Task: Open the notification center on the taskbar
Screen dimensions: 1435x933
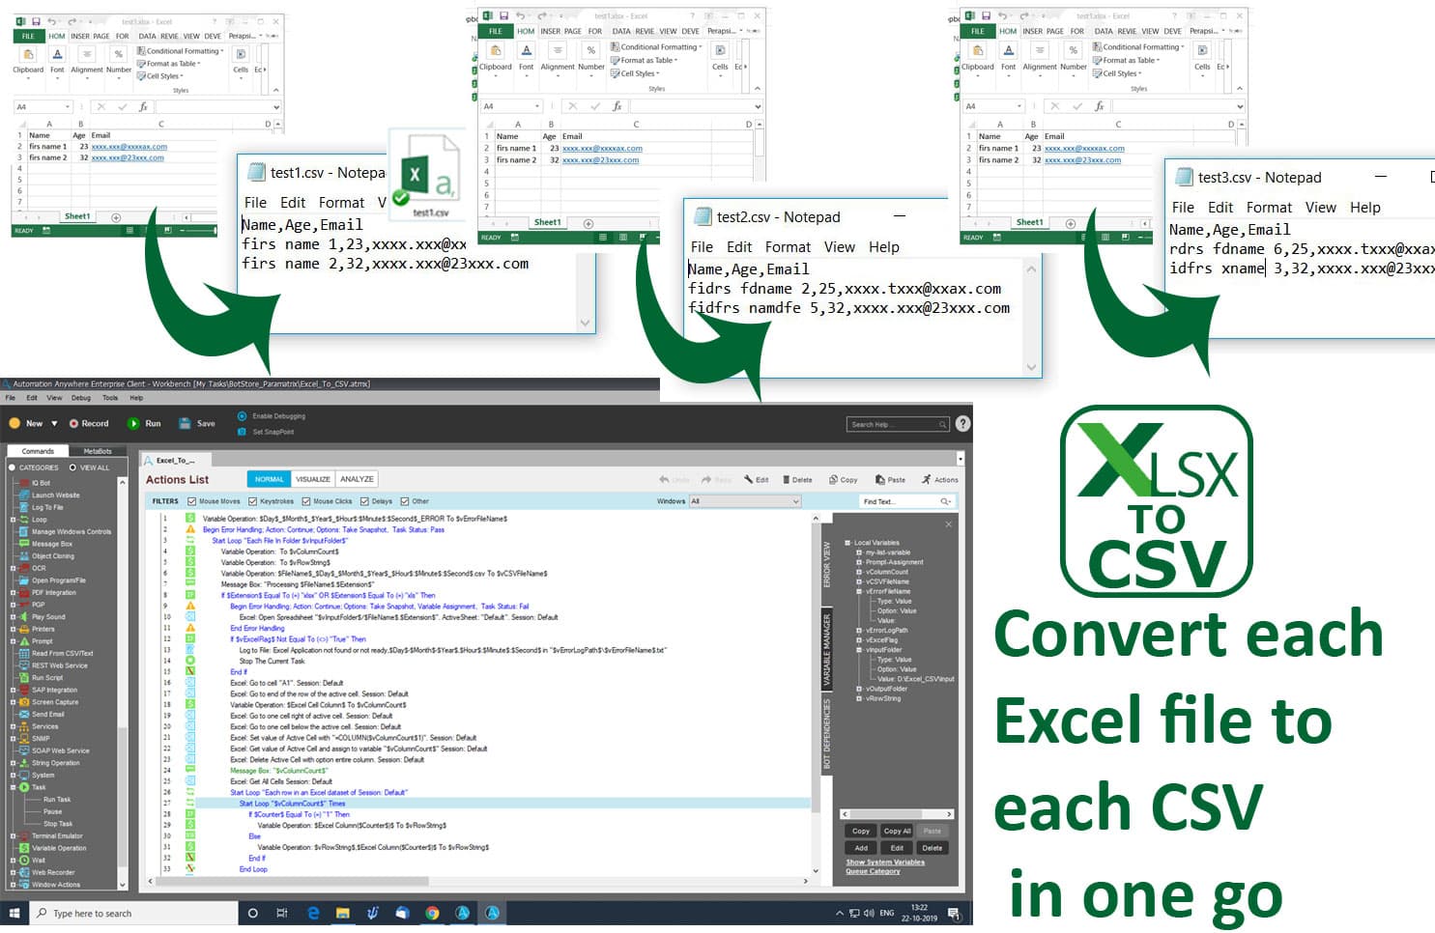Action: 954,913
